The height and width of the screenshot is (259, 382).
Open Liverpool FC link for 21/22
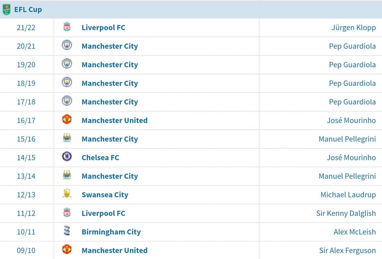coord(103,27)
